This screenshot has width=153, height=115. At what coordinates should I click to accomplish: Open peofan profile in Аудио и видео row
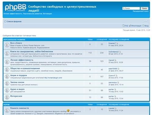[111, 90]
